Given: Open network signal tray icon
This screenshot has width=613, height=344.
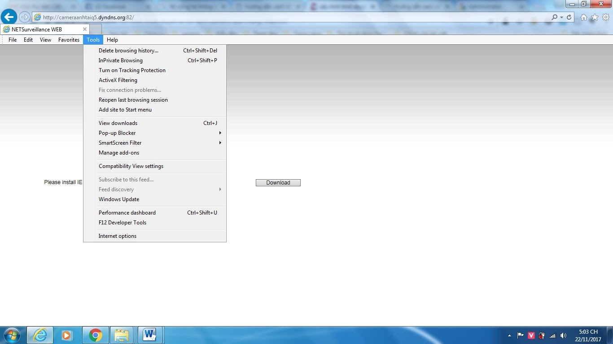Looking at the screenshot, I should (x=553, y=335).
